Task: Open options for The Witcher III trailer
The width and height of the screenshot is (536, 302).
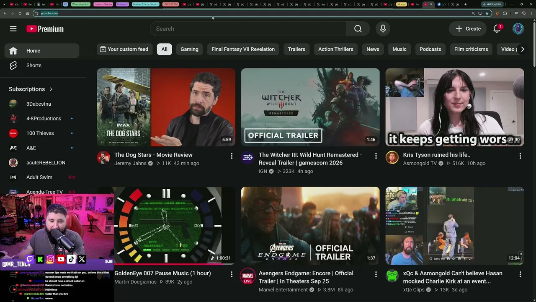Action: (x=376, y=156)
